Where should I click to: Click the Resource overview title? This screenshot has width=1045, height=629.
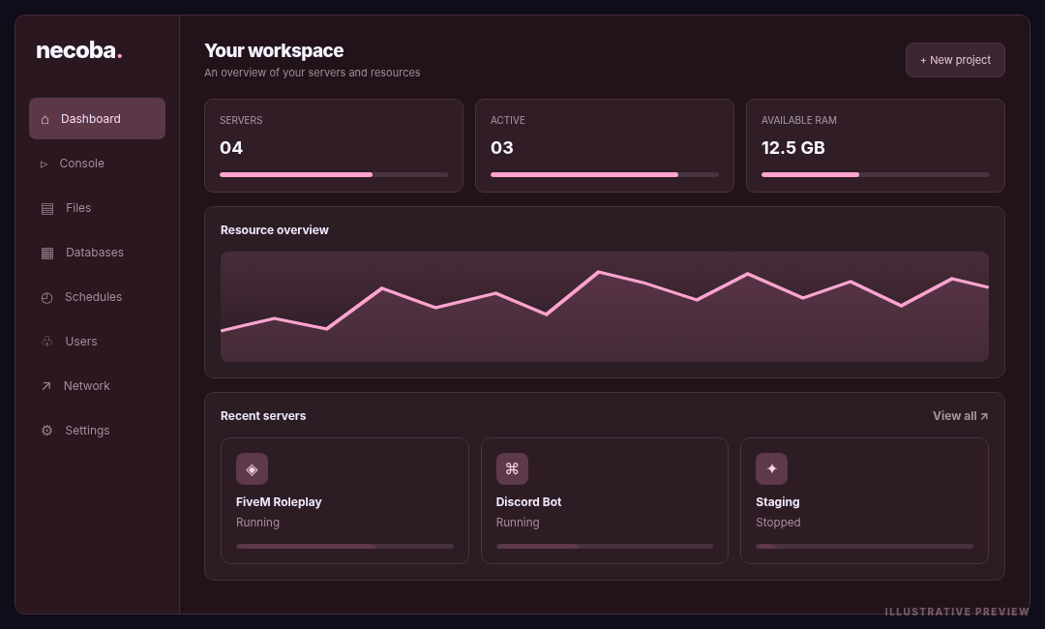[275, 230]
